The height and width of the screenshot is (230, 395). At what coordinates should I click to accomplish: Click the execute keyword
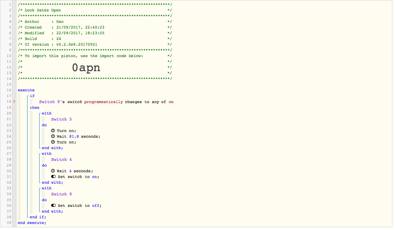(x=26, y=90)
